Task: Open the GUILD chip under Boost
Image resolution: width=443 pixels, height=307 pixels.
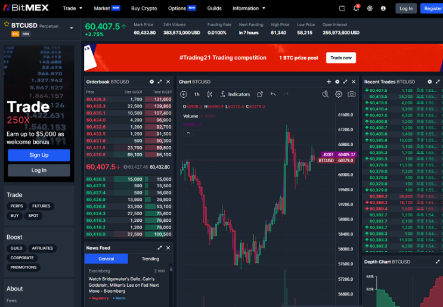Action: click(16, 248)
